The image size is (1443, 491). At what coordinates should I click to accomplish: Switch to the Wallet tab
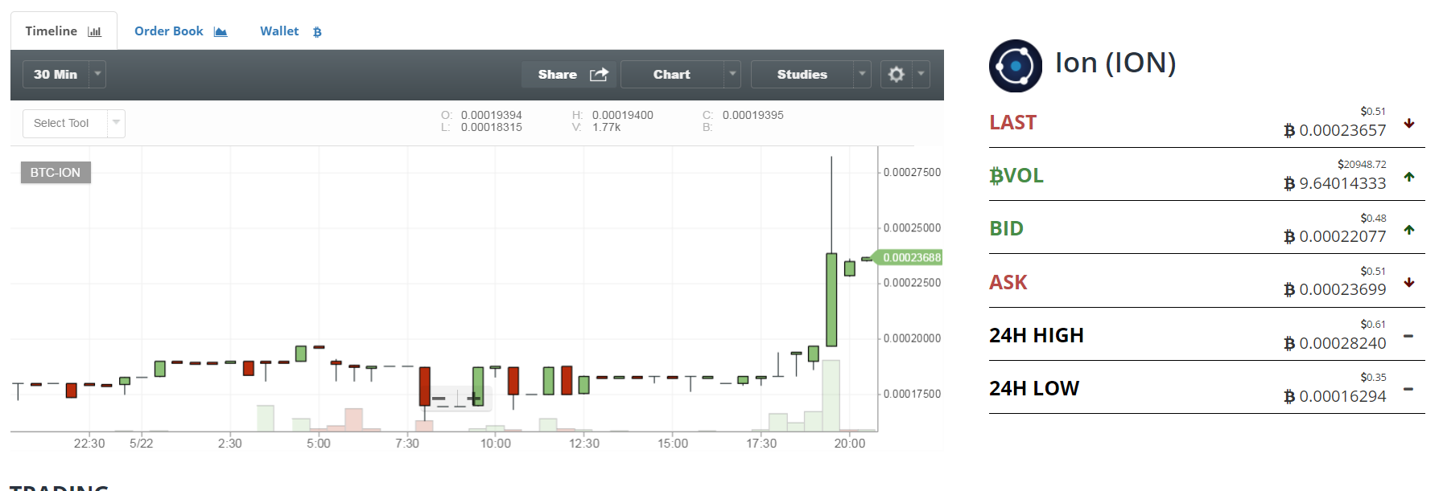tap(291, 31)
